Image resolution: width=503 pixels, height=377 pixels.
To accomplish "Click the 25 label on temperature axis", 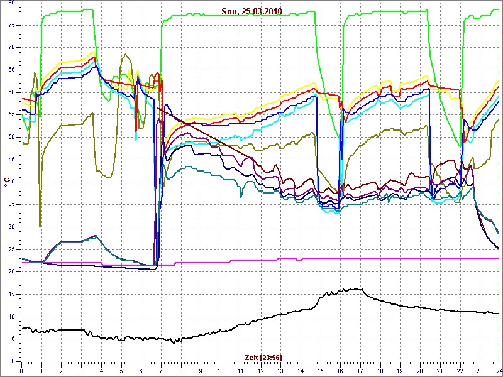I will click(x=11, y=249).
